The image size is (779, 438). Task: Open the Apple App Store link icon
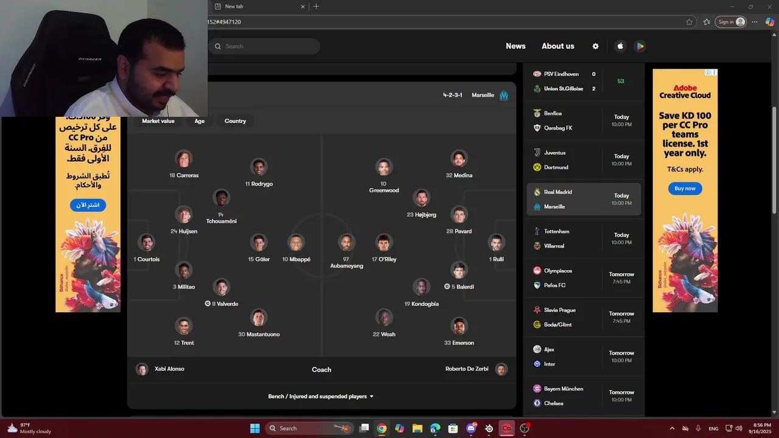[x=620, y=46]
